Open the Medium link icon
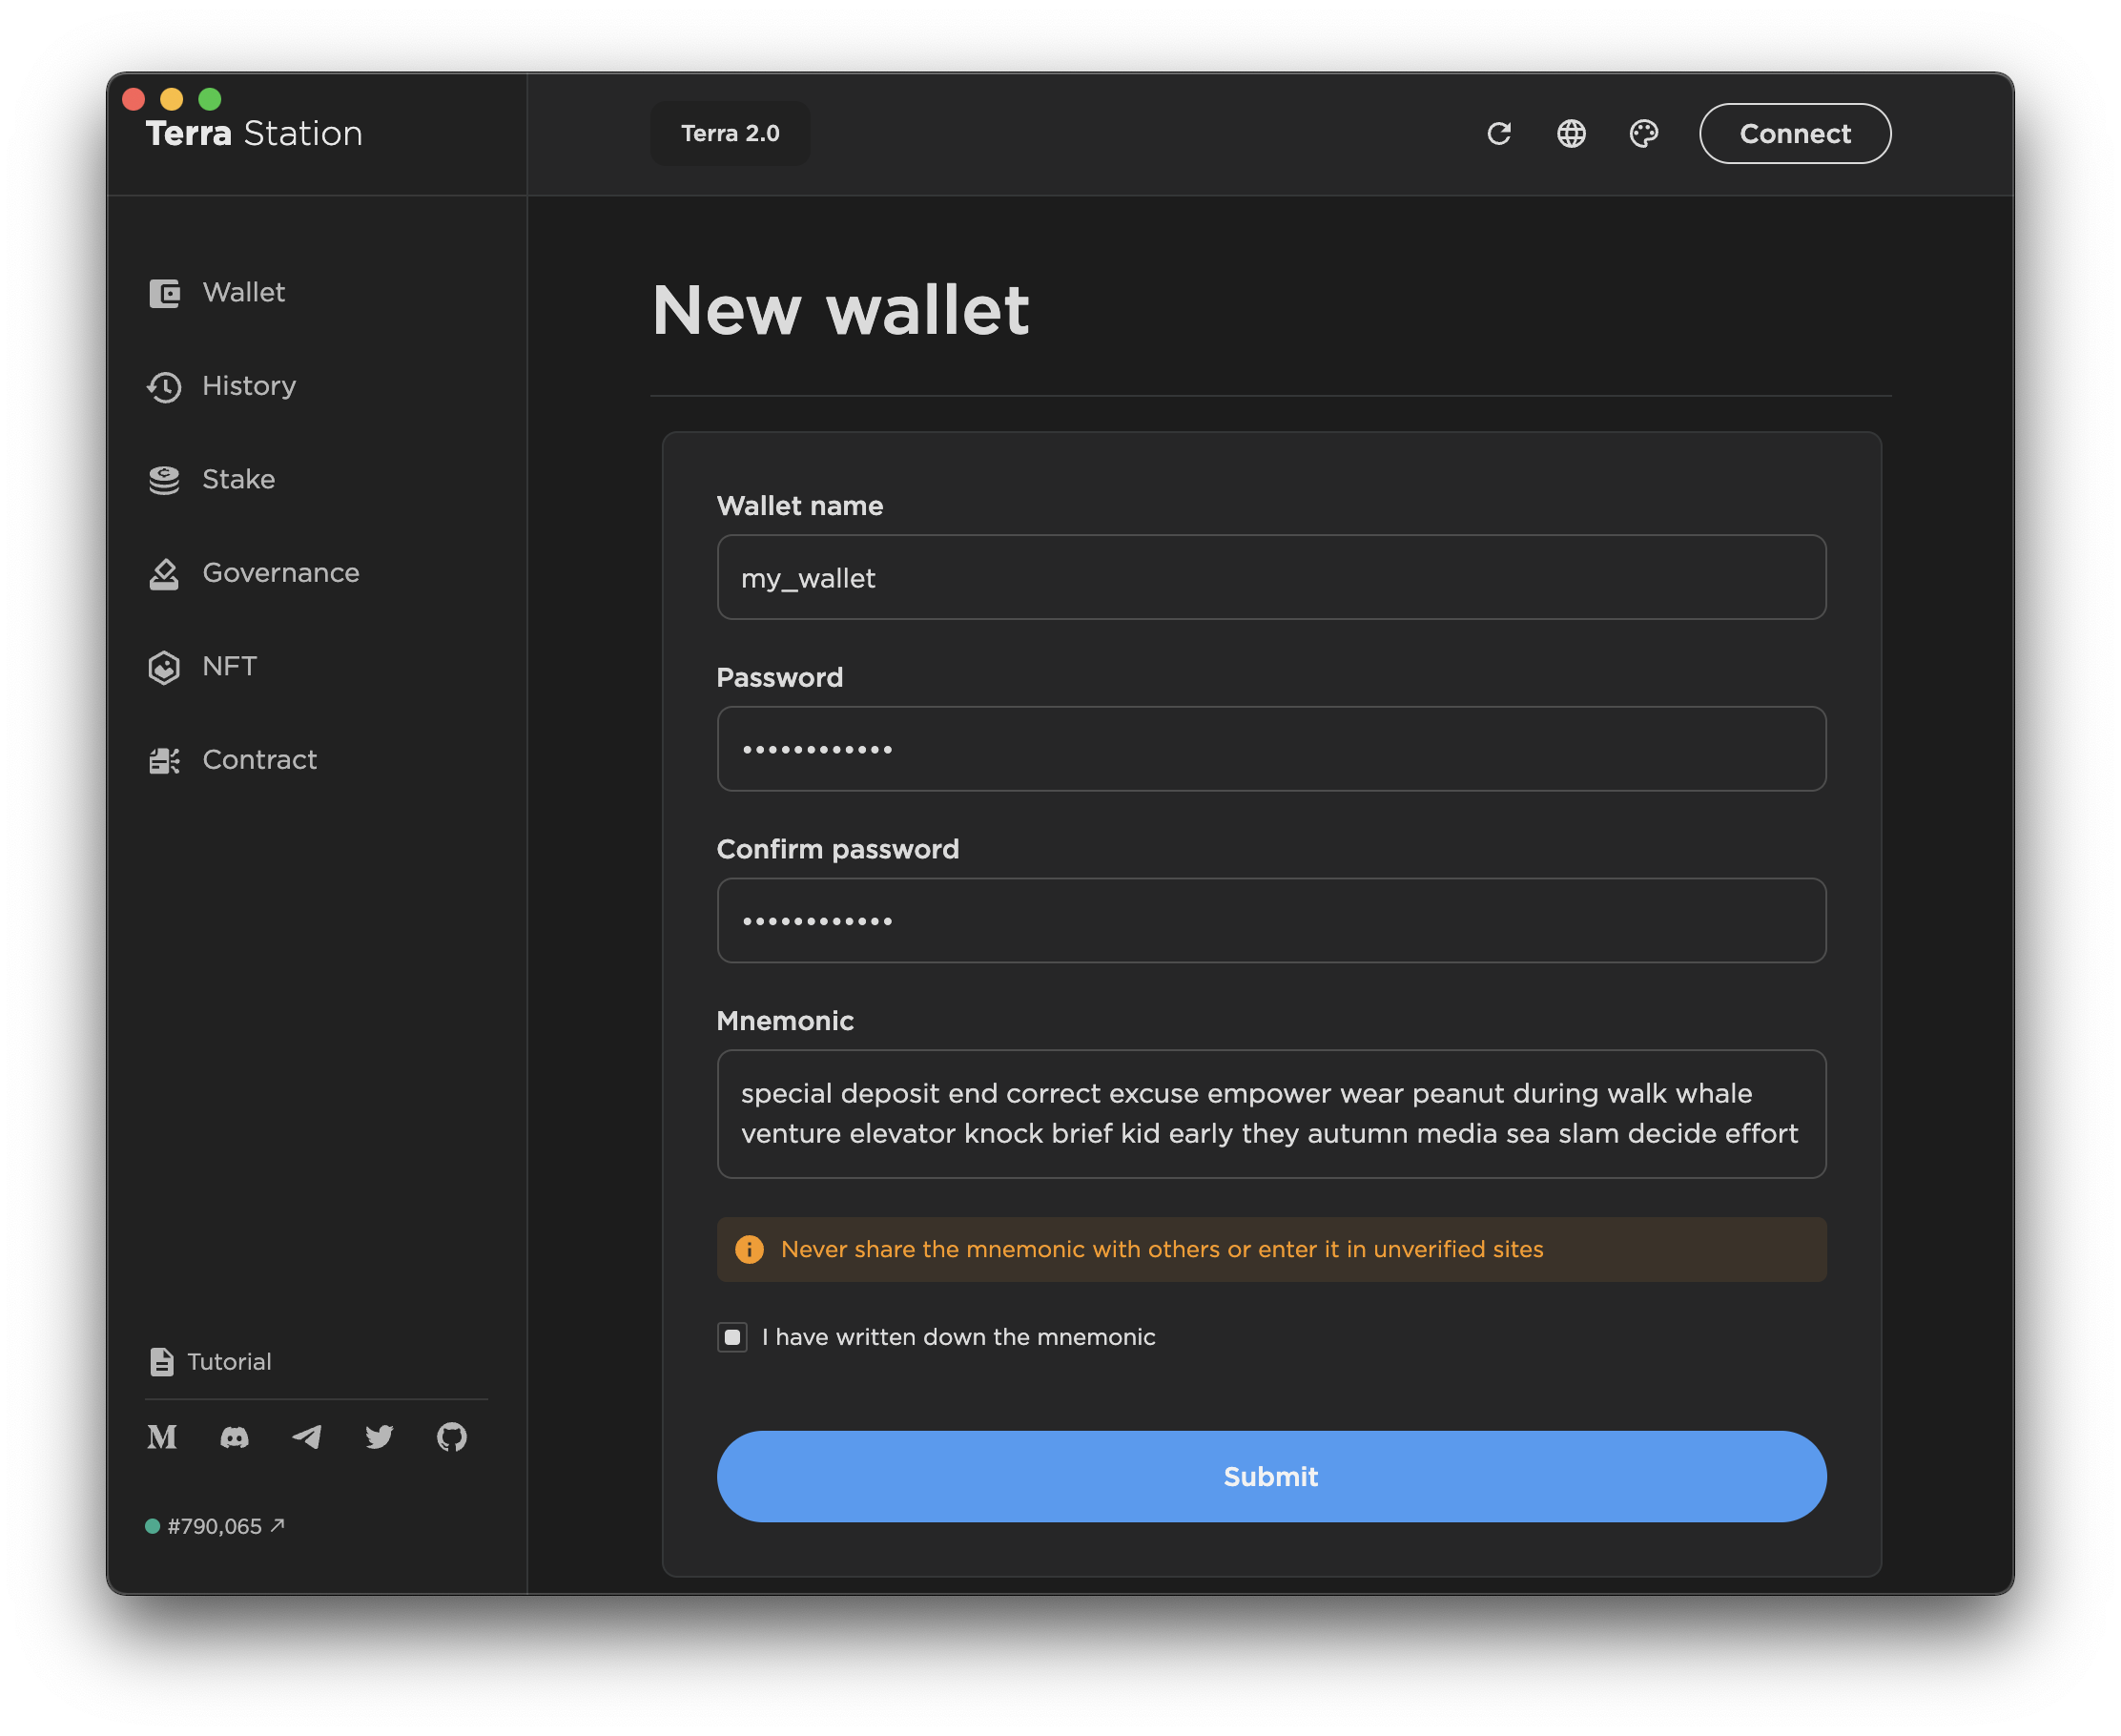 162,1437
